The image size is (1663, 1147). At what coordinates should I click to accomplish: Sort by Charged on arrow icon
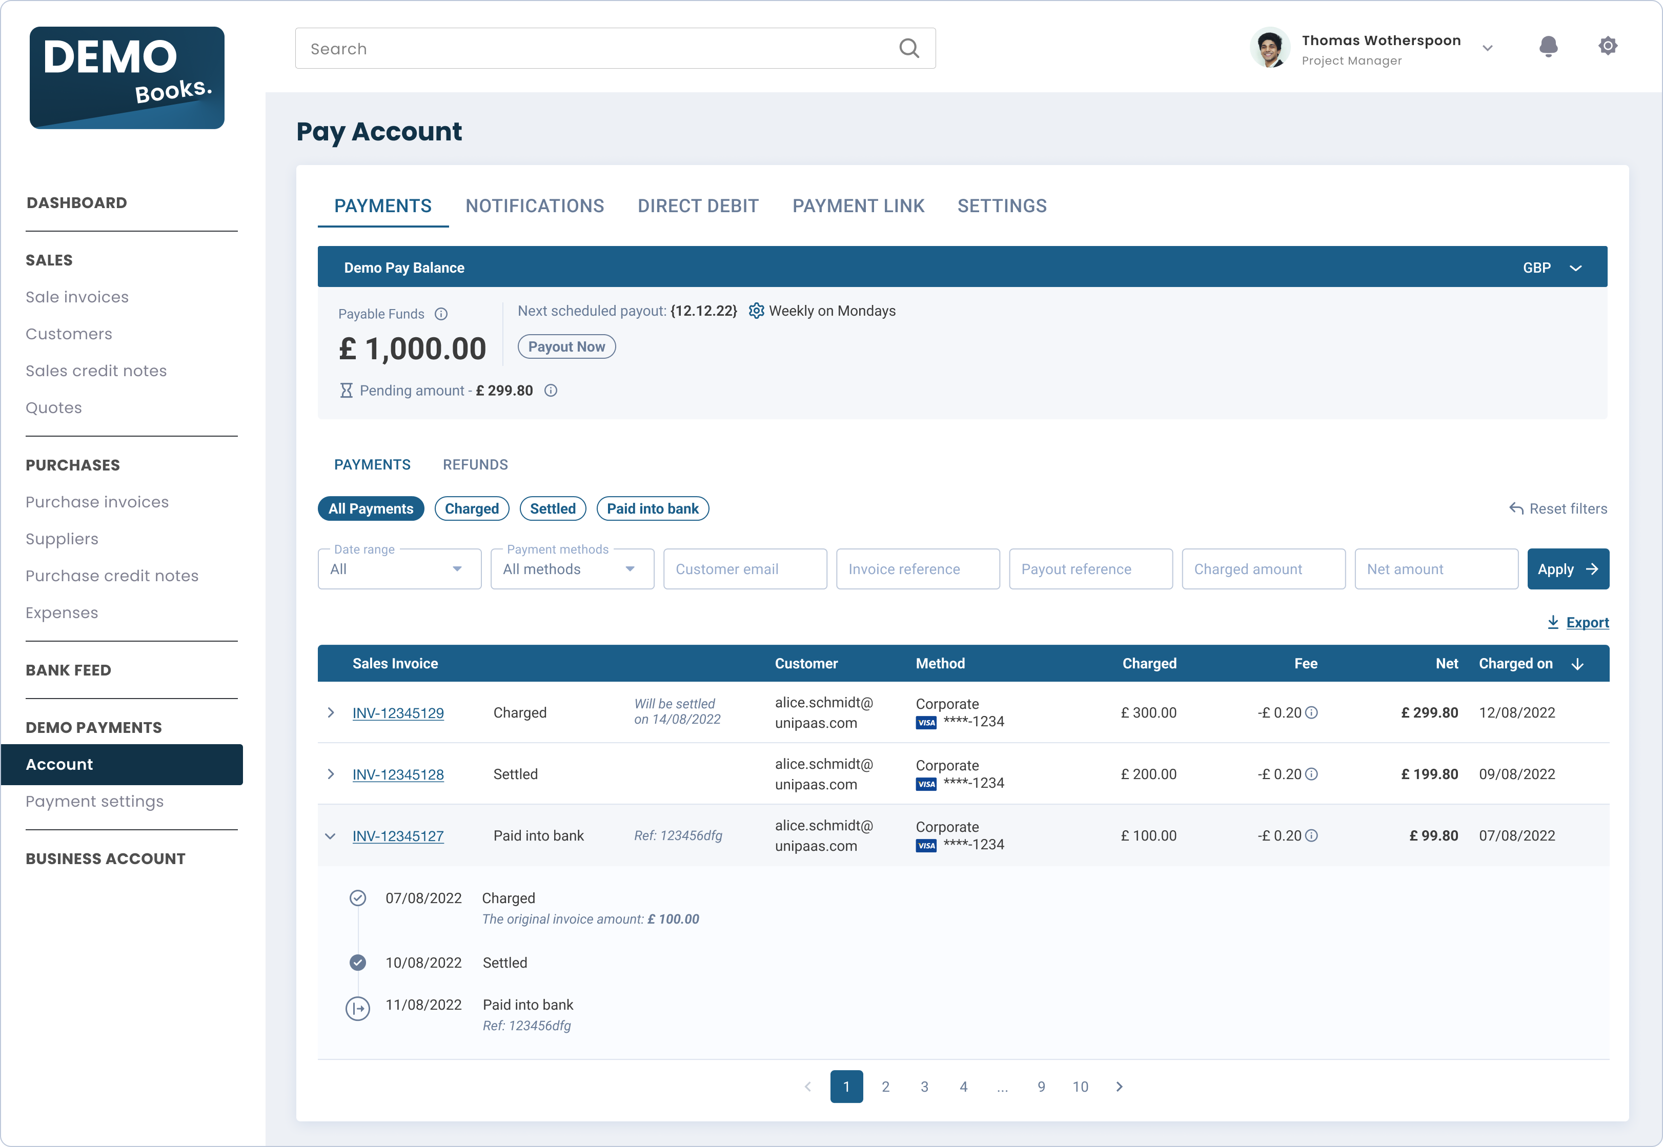click(1577, 663)
